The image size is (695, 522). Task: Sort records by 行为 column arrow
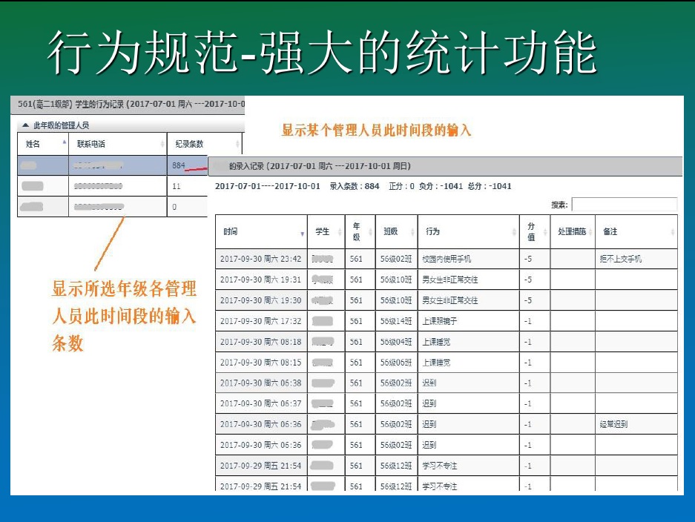click(514, 233)
